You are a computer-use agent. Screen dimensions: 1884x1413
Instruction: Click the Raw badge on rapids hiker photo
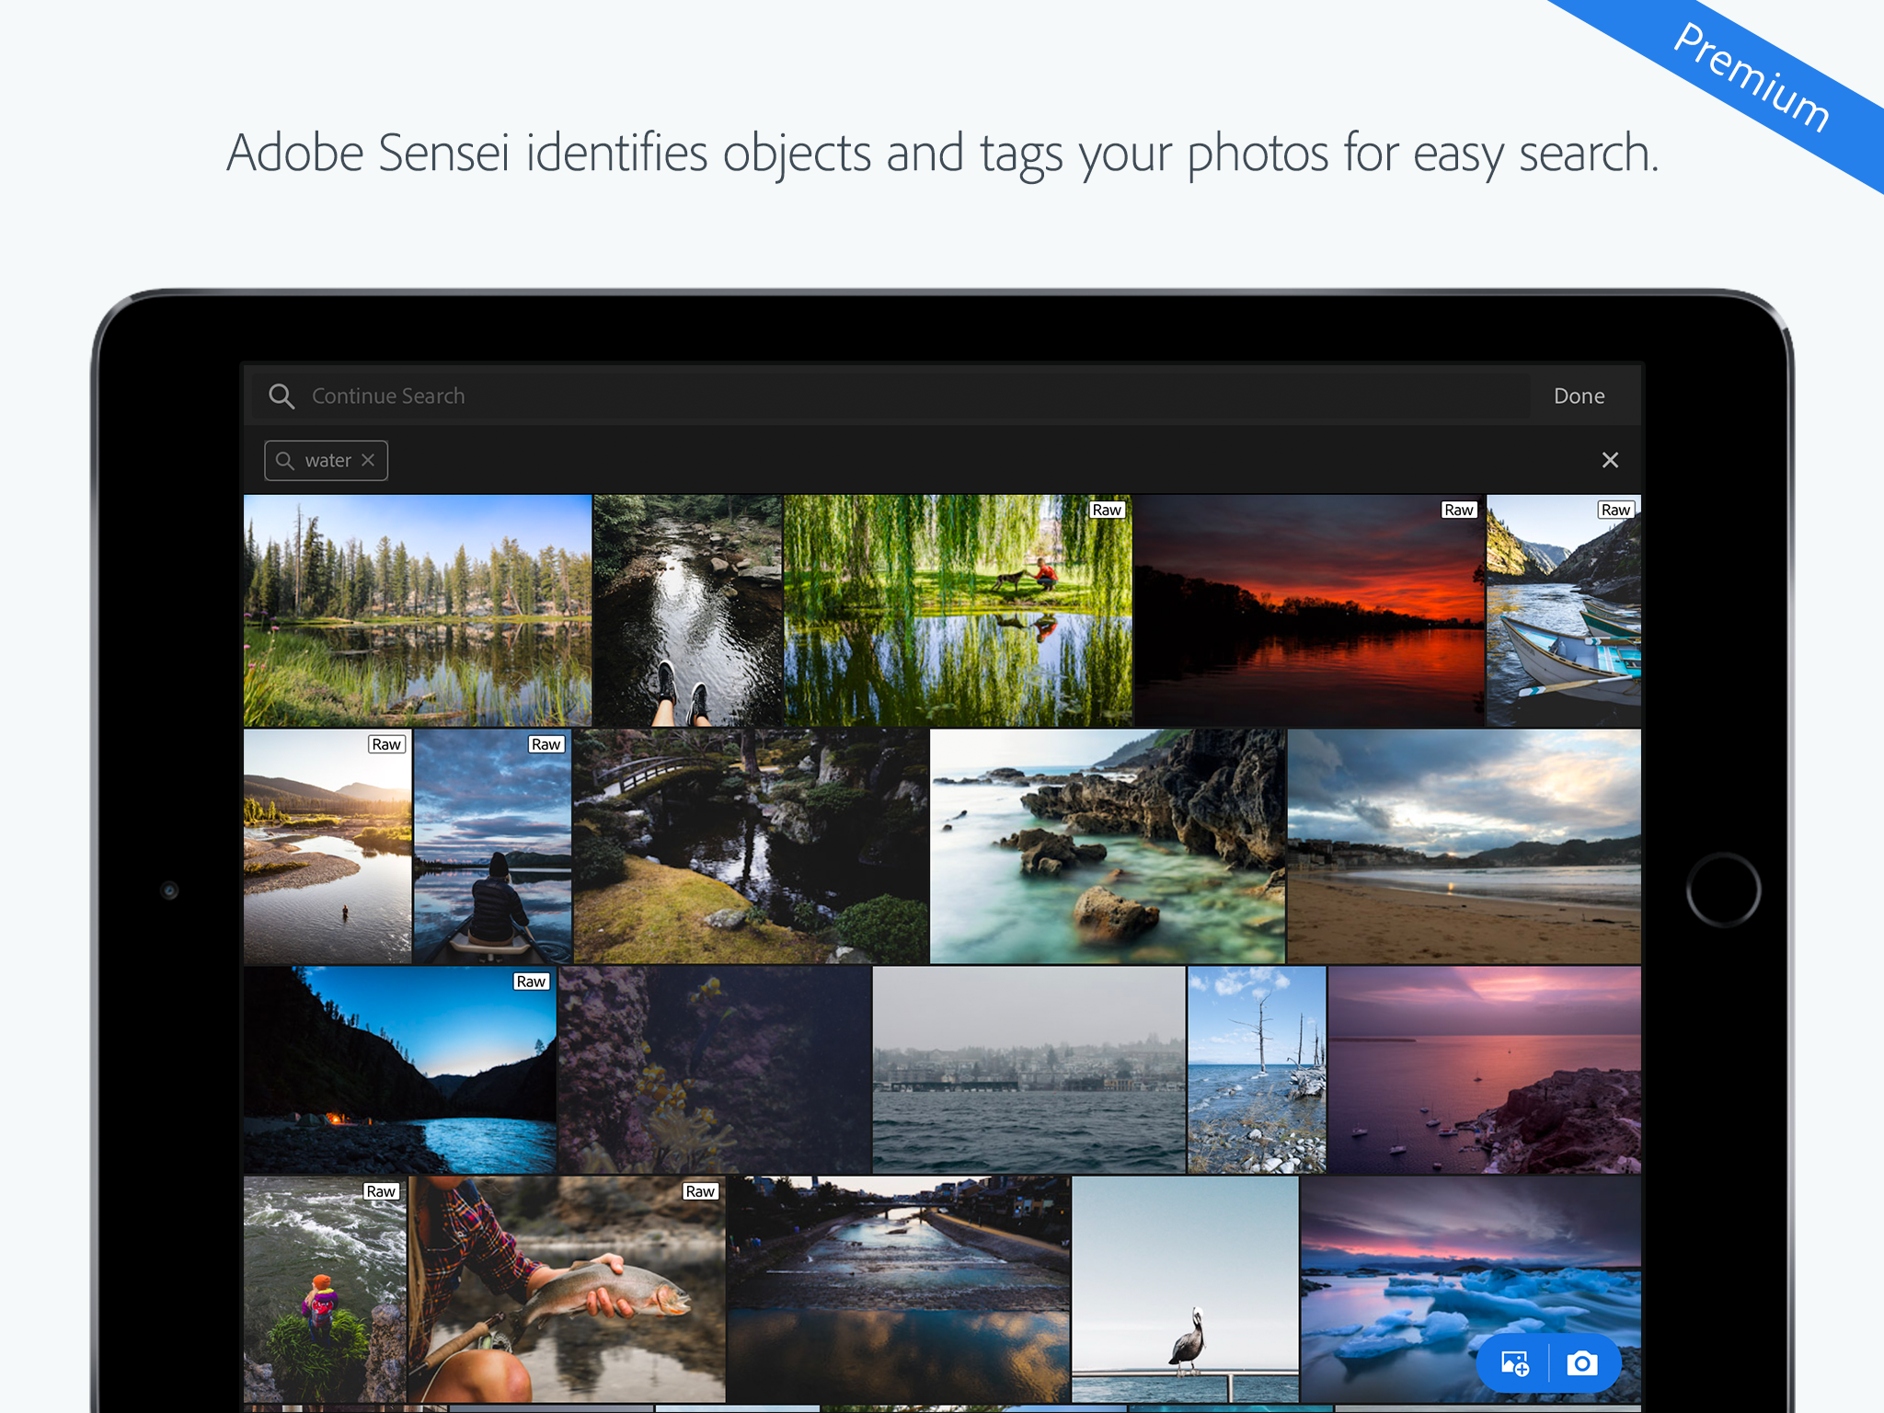[x=381, y=1191]
